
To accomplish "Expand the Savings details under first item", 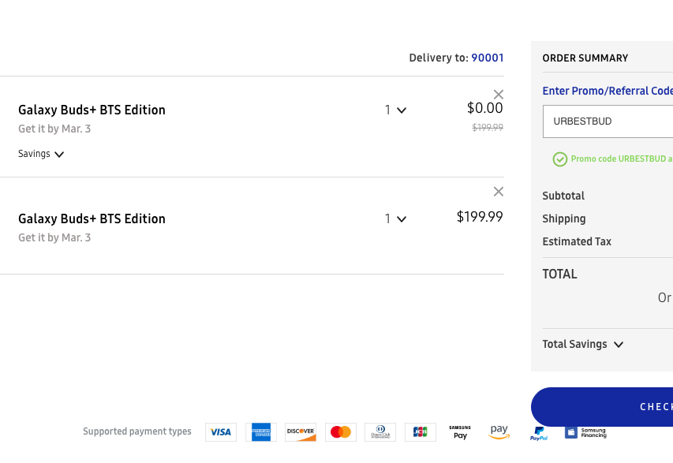I will tap(41, 155).
